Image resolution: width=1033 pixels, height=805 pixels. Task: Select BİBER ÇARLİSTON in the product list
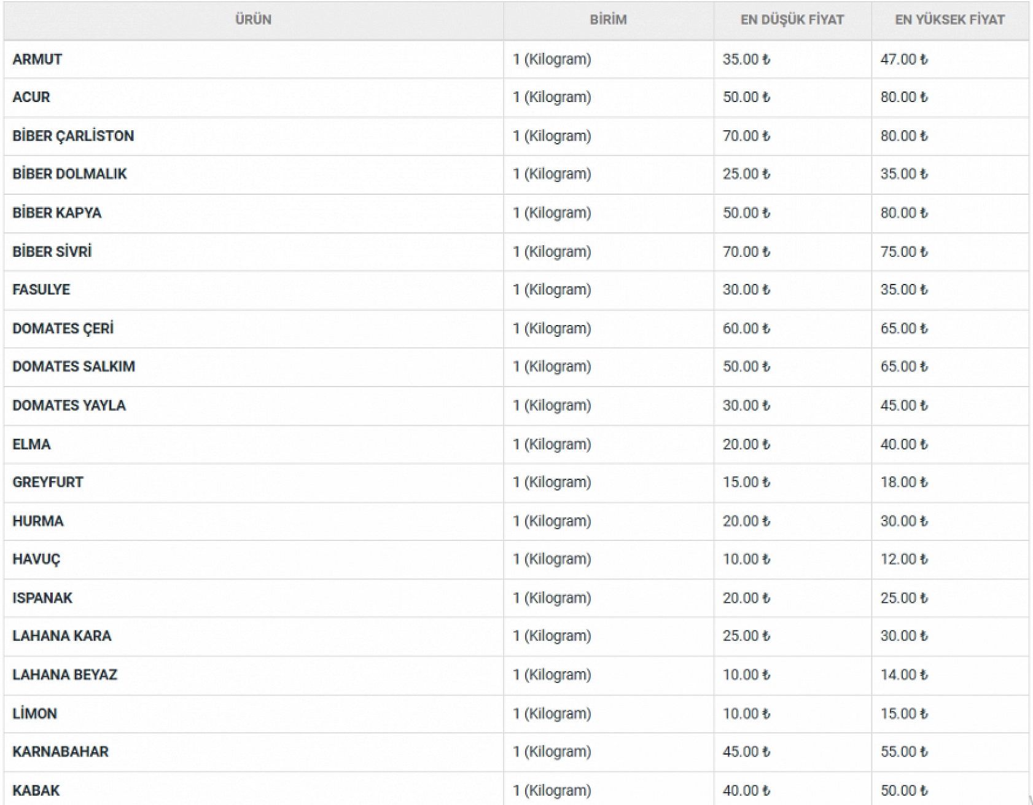tap(73, 136)
